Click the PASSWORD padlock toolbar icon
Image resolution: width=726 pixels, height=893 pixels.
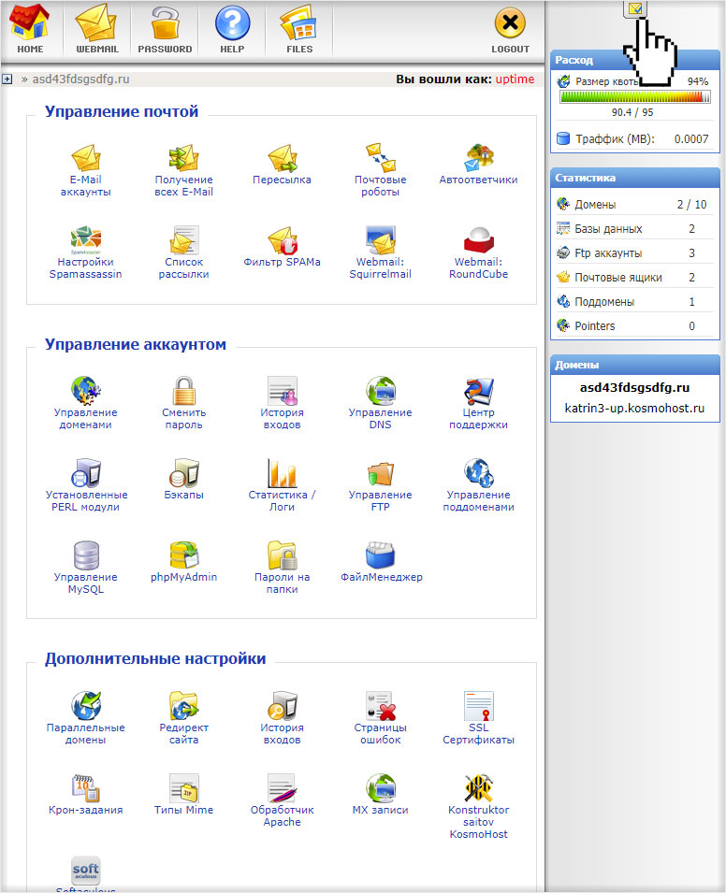(165, 30)
